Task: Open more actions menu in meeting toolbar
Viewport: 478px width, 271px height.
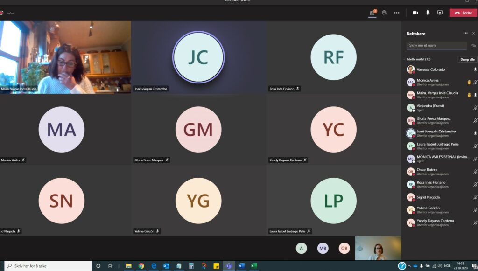Action: click(397, 13)
